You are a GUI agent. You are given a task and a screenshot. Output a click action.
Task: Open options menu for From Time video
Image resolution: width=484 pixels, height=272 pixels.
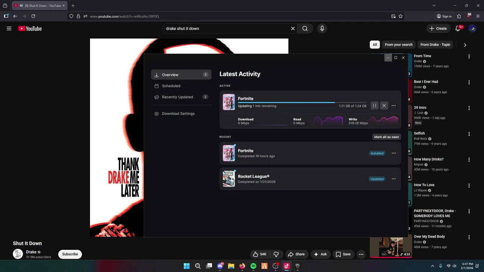(x=469, y=56)
